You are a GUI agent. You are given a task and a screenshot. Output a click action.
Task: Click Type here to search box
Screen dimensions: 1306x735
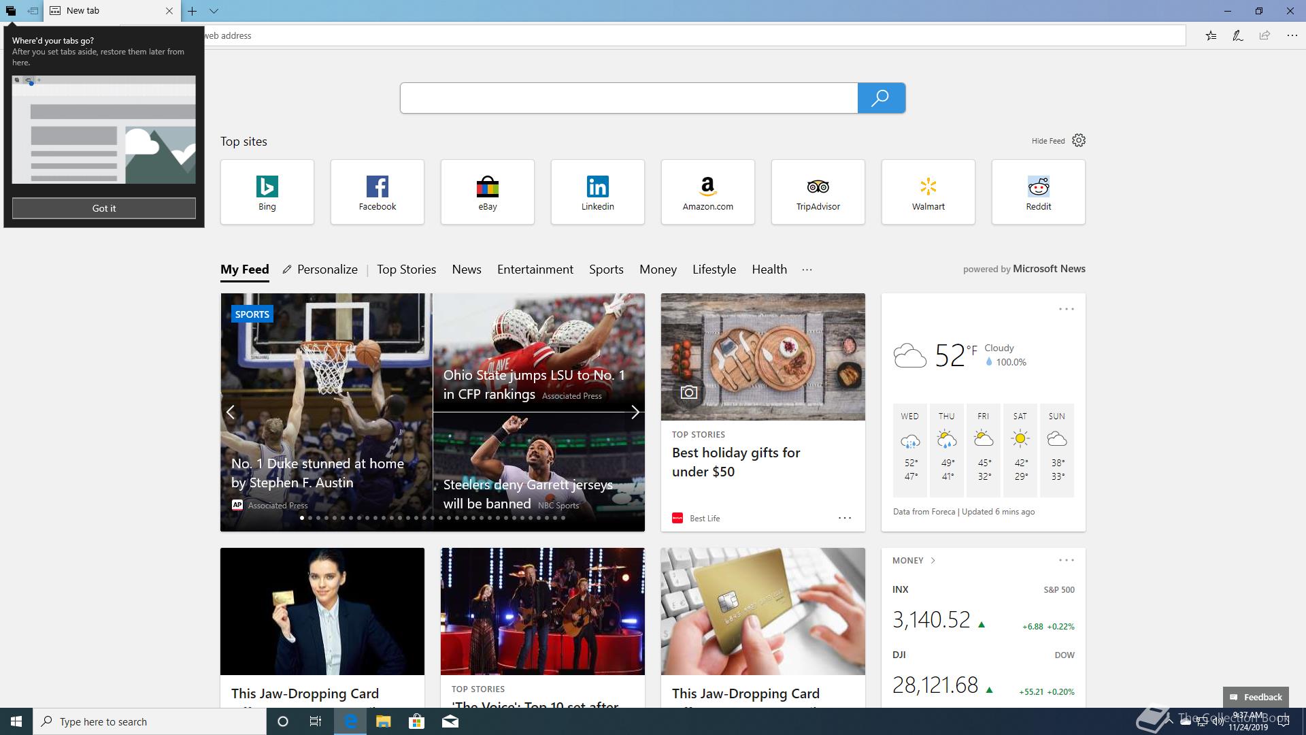150,721
